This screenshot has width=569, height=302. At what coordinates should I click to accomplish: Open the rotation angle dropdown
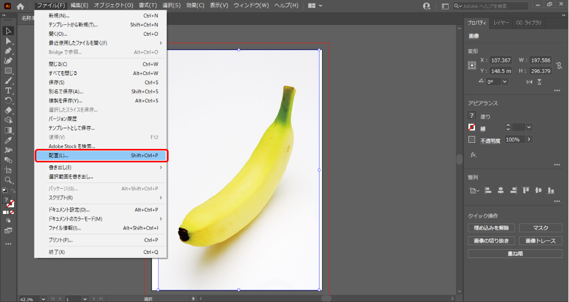tap(504, 81)
